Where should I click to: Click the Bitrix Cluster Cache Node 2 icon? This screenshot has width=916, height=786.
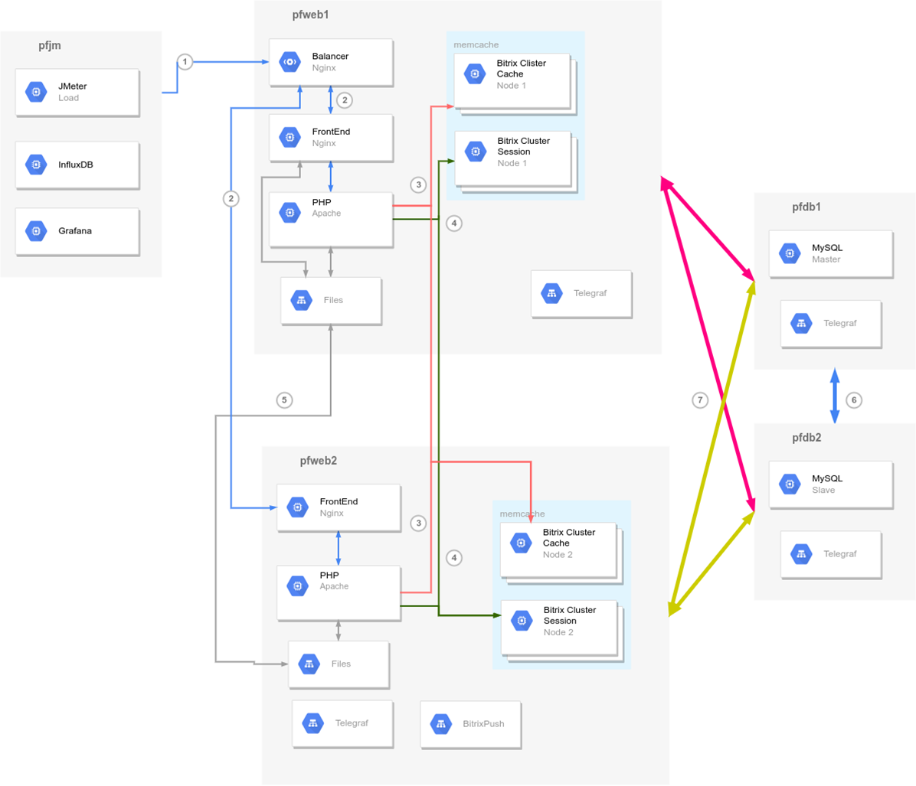[x=521, y=543]
